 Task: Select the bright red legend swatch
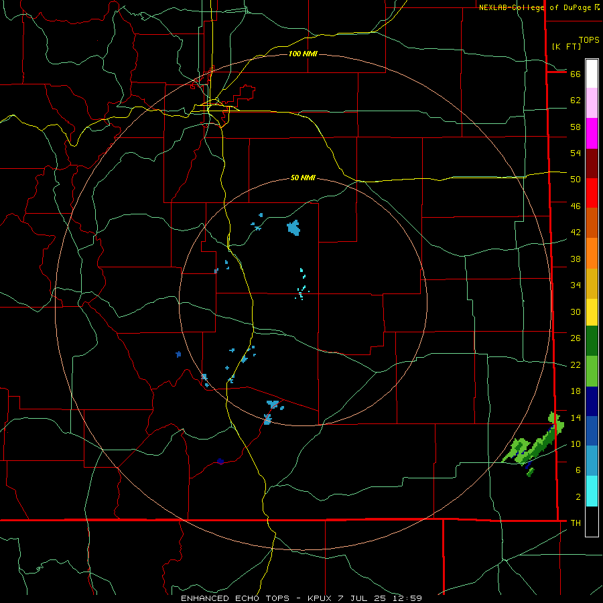(592, 193)
